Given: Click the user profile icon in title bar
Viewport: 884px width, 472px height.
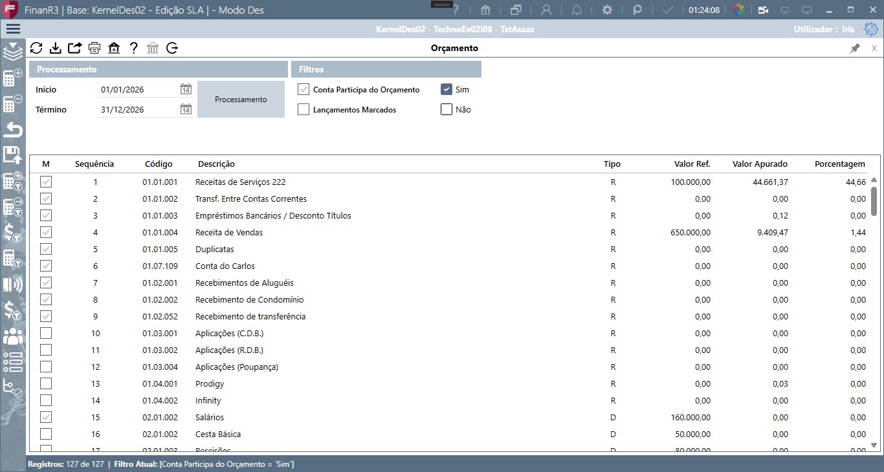Looking at the screenshot, I should (547, 10).
